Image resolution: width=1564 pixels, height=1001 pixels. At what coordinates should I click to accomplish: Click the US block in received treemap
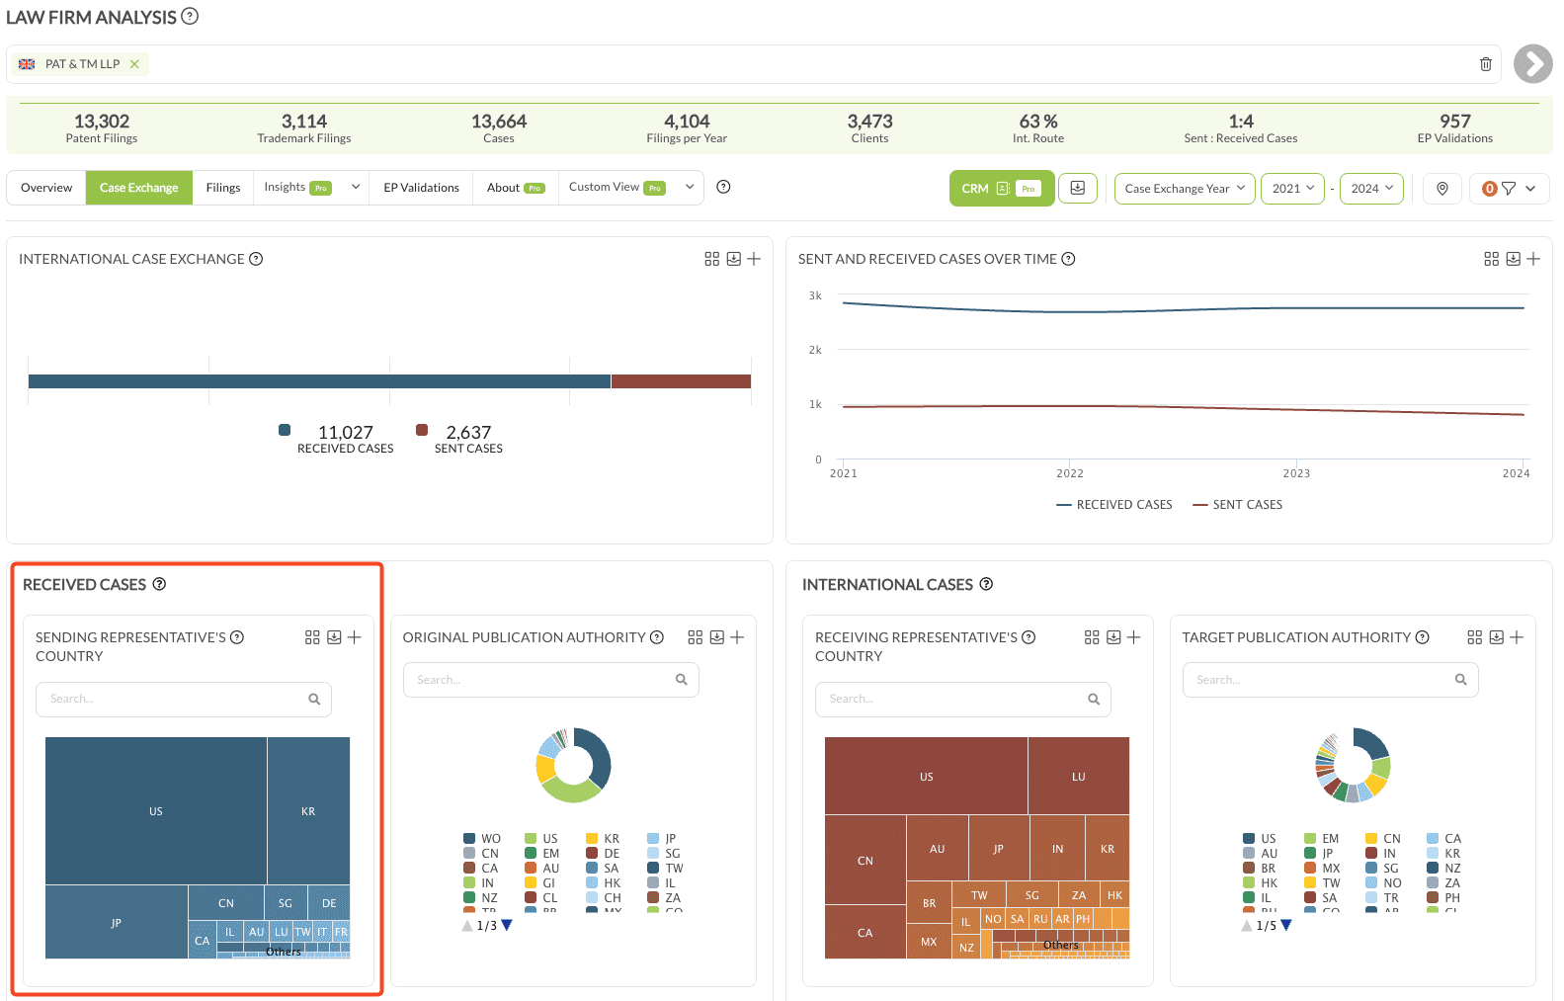[x=156, y=811]
